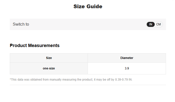Click the asterisk starting the footnote
The width and height of the screenshot is (175, 102).
click(x=10, y=79)
